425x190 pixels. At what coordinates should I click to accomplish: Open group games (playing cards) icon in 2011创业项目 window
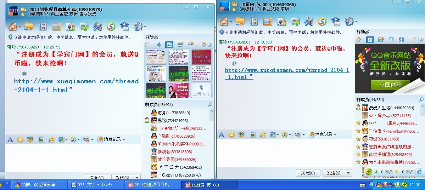70,27
